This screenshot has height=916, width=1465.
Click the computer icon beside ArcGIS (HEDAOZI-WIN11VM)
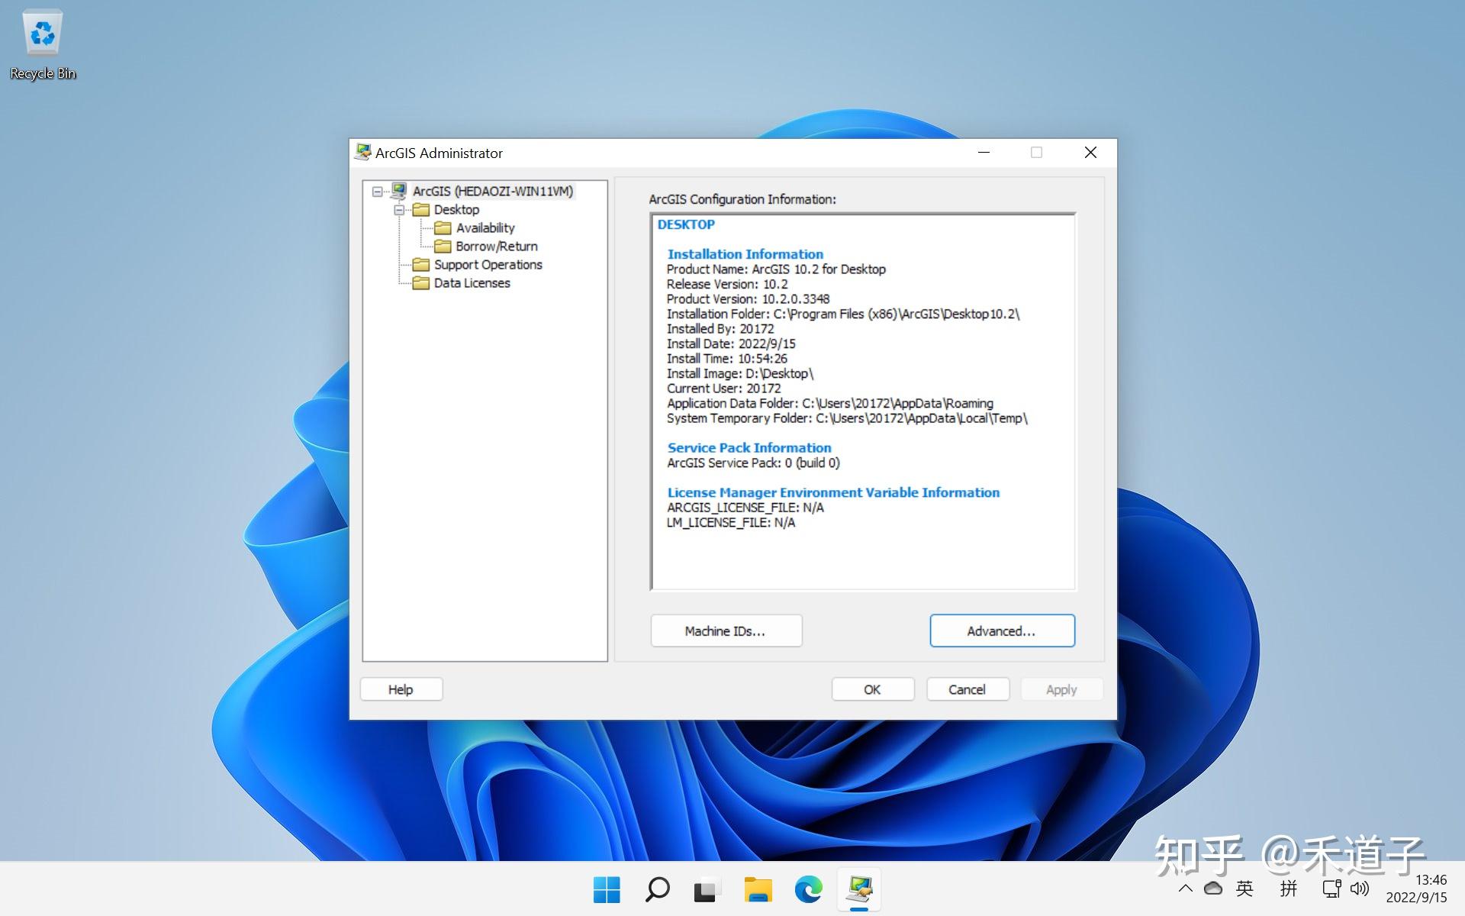click(399, 191)
